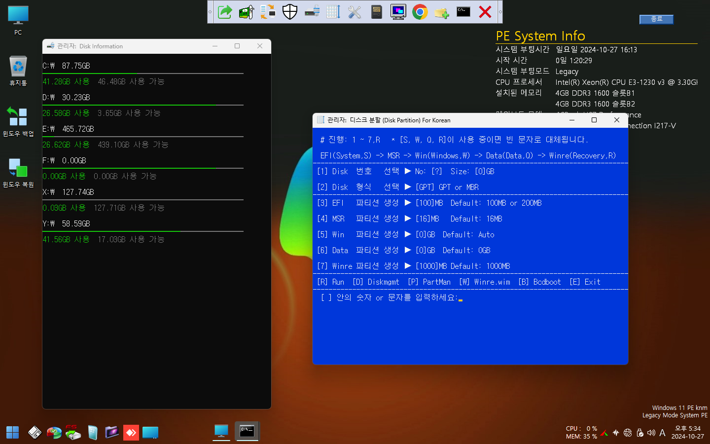This screenshot has height=444, width=710.
Task: Click the [P] PartMan option text
Action: click(x=429, y=282)
